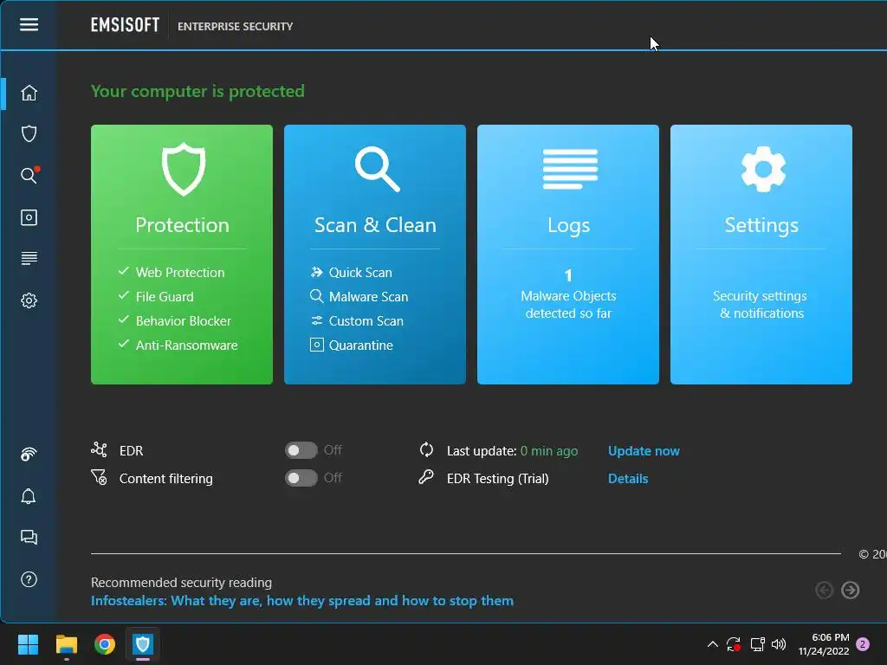Image resolution: width=887 pixels, height=665 pixels.
Task: Open Logs lines icon in sidebar
Action: coord(29,258)
